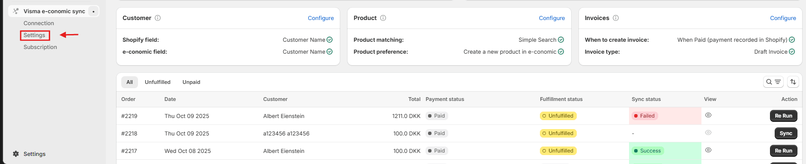Click Paid badge for order #2217
Image resolution: width=806 pixels, height=164 pixels.
point(437,151)
